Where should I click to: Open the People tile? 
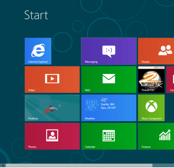[156, 51]
